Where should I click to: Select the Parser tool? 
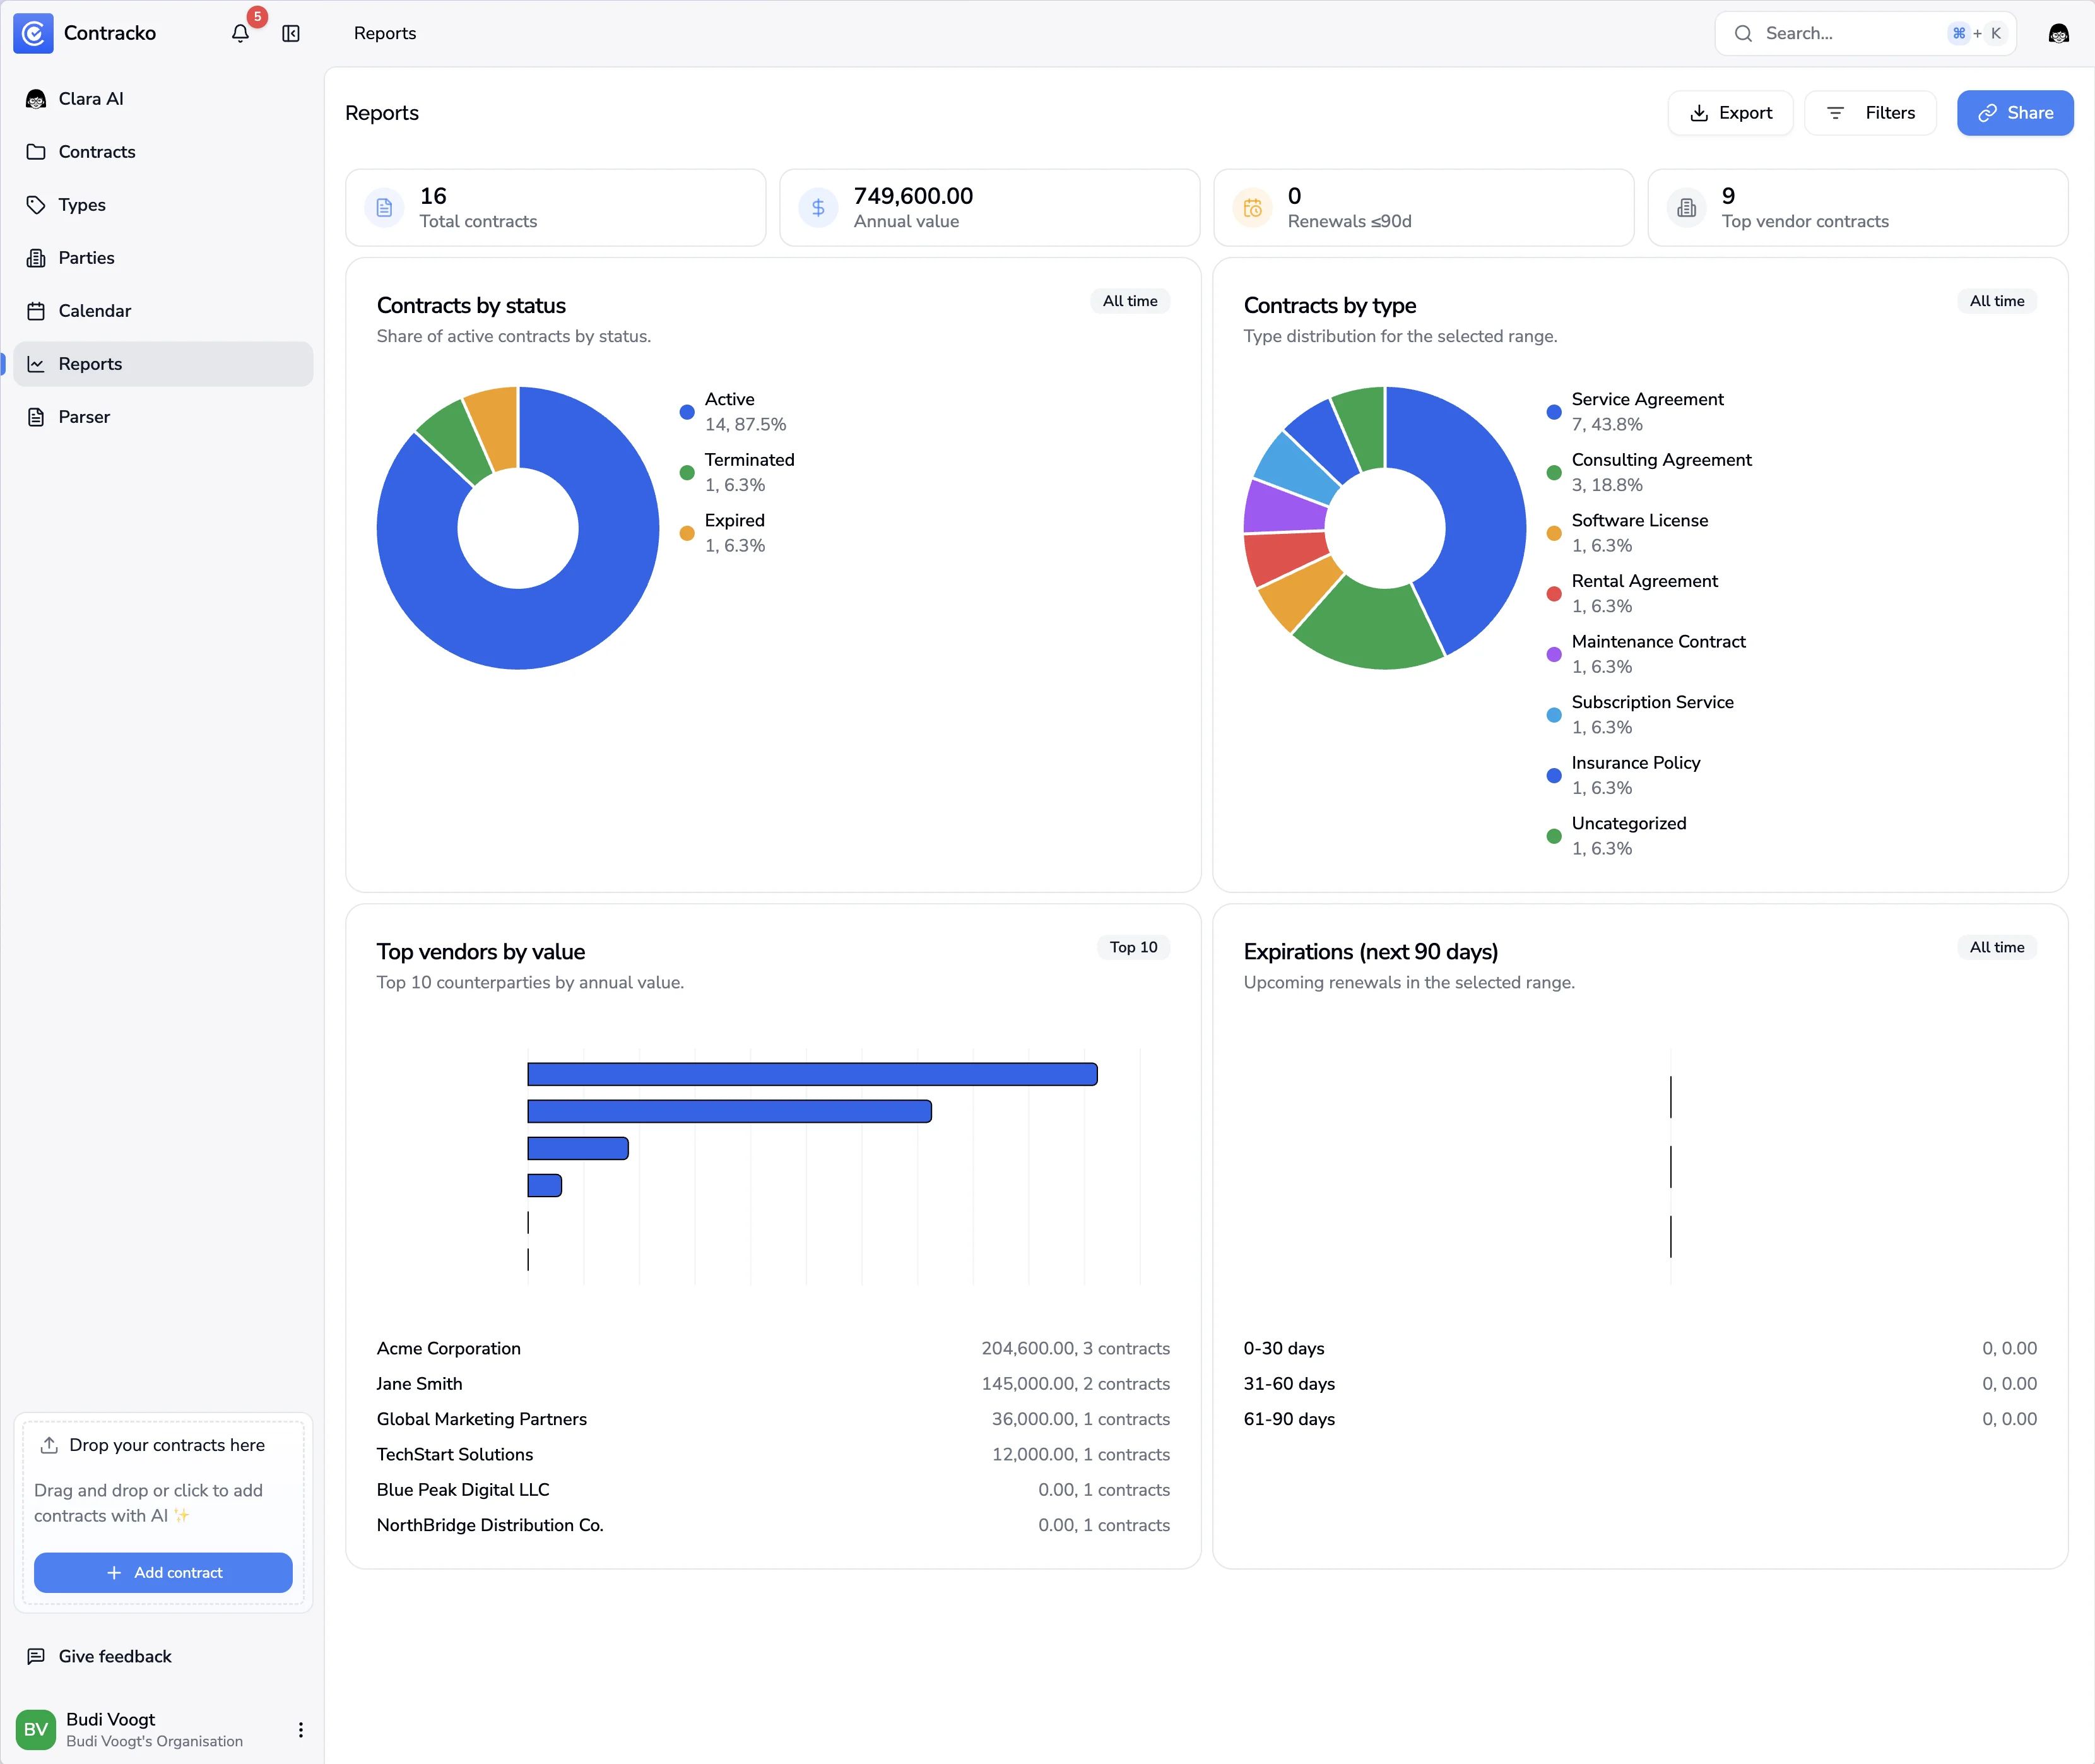point(84,416)
